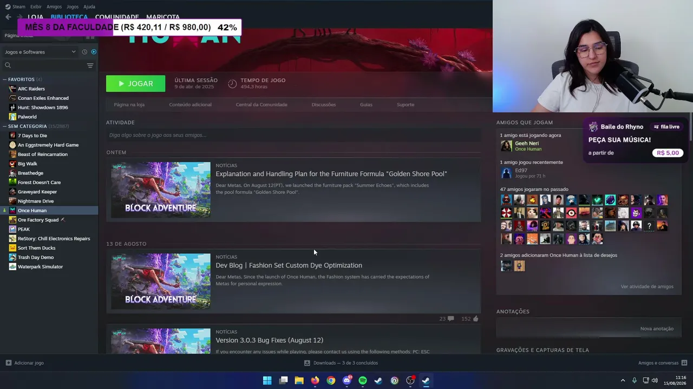Open the Conteúdo adicional tab

point(190,105)
